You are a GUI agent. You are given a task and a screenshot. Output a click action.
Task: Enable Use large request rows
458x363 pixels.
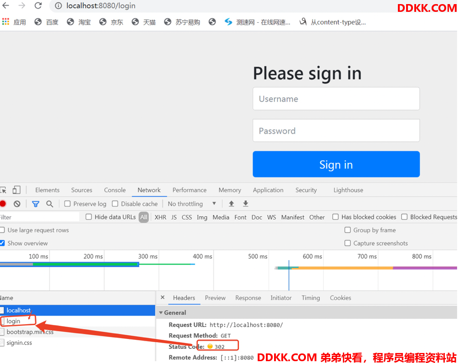point(2,230)
